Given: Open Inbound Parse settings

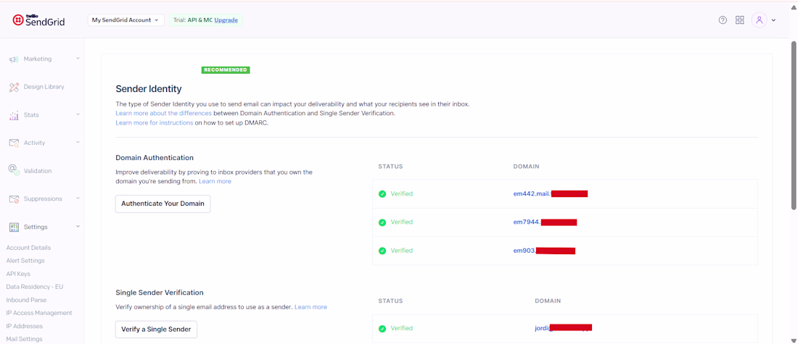Looking at the screenshot, I should pos(26,300).
